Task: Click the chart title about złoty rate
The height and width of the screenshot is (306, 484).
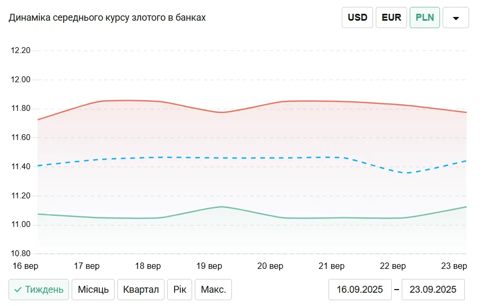Action: [107, 18]
